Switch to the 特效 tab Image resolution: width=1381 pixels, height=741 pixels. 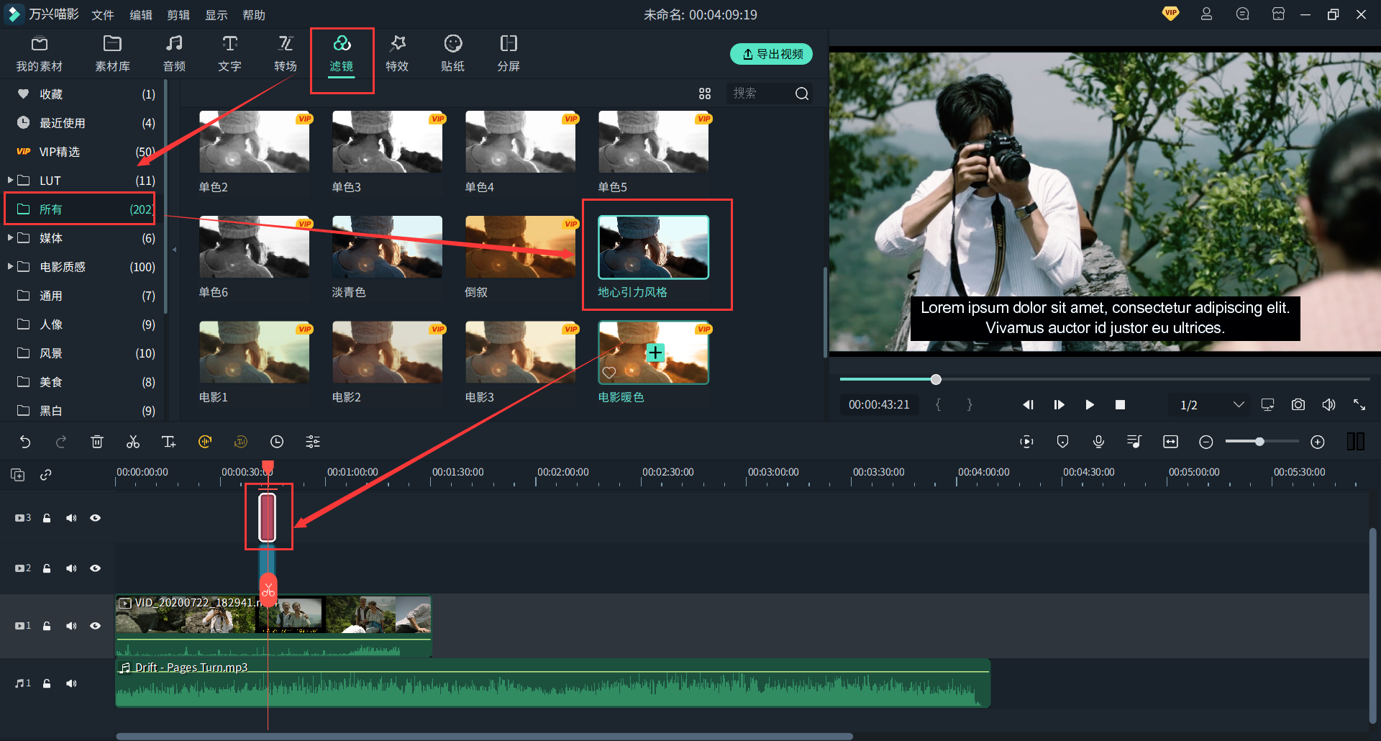397,54
